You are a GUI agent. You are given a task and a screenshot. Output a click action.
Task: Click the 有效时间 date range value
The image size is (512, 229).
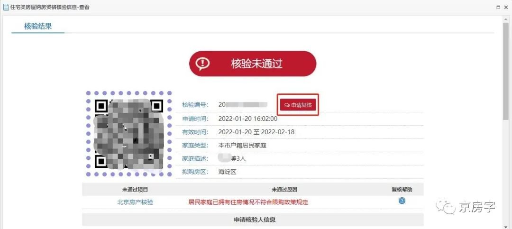(x=256, y=132)
